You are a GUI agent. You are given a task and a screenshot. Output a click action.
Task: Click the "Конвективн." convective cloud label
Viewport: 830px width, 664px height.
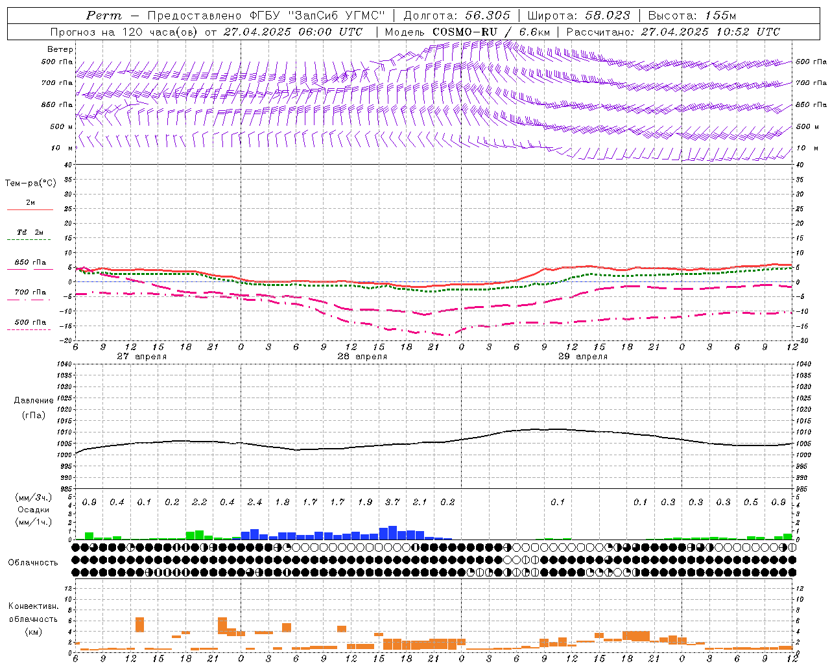pos(33,606)
